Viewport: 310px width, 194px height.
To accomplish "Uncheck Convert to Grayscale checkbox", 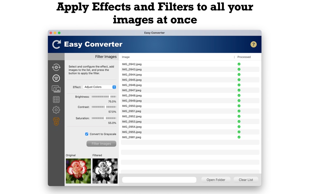I will coord(86,134).
